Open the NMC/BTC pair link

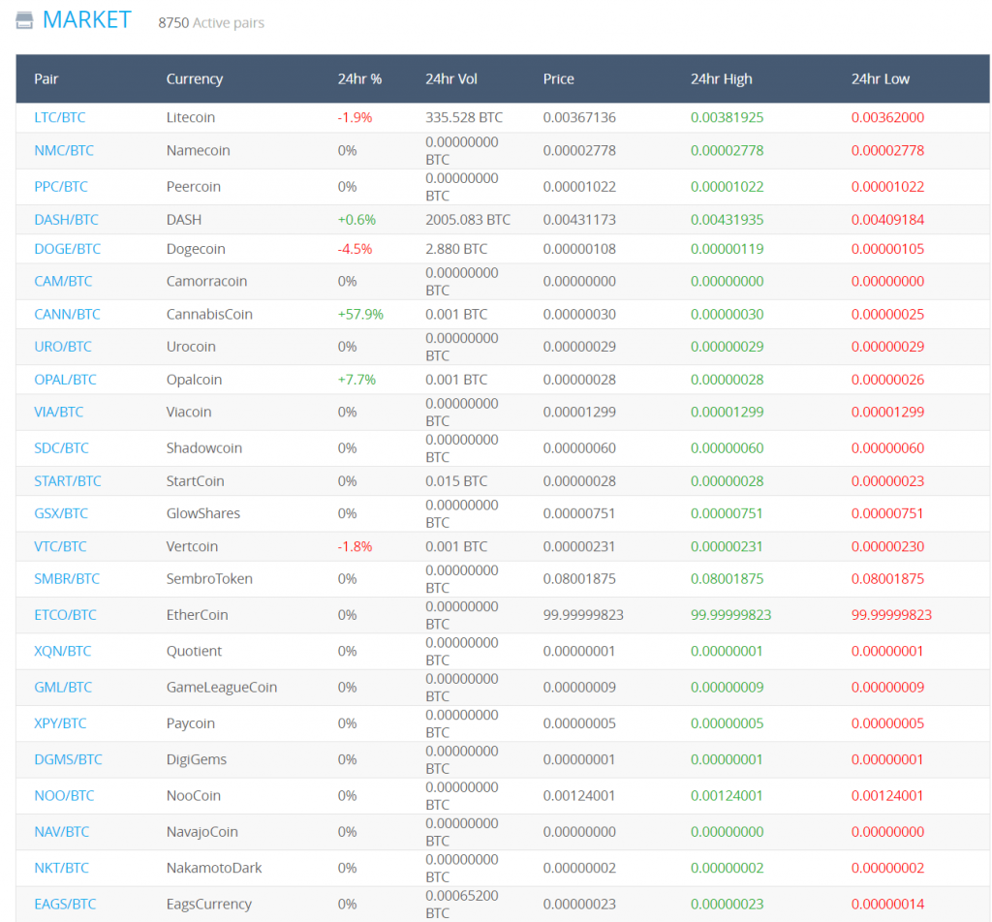(64, 150)
